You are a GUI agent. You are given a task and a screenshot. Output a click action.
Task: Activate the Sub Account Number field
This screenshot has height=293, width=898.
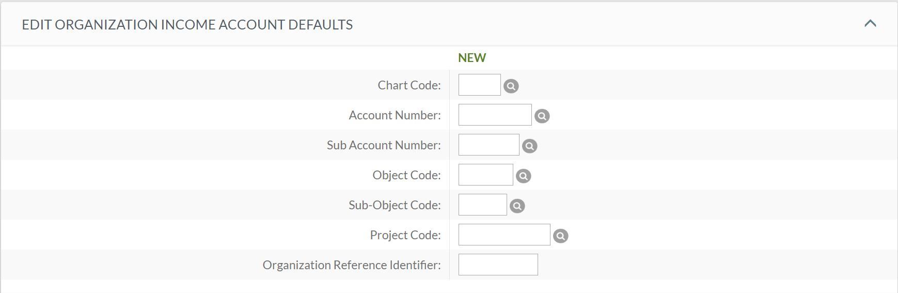[489, 145]
